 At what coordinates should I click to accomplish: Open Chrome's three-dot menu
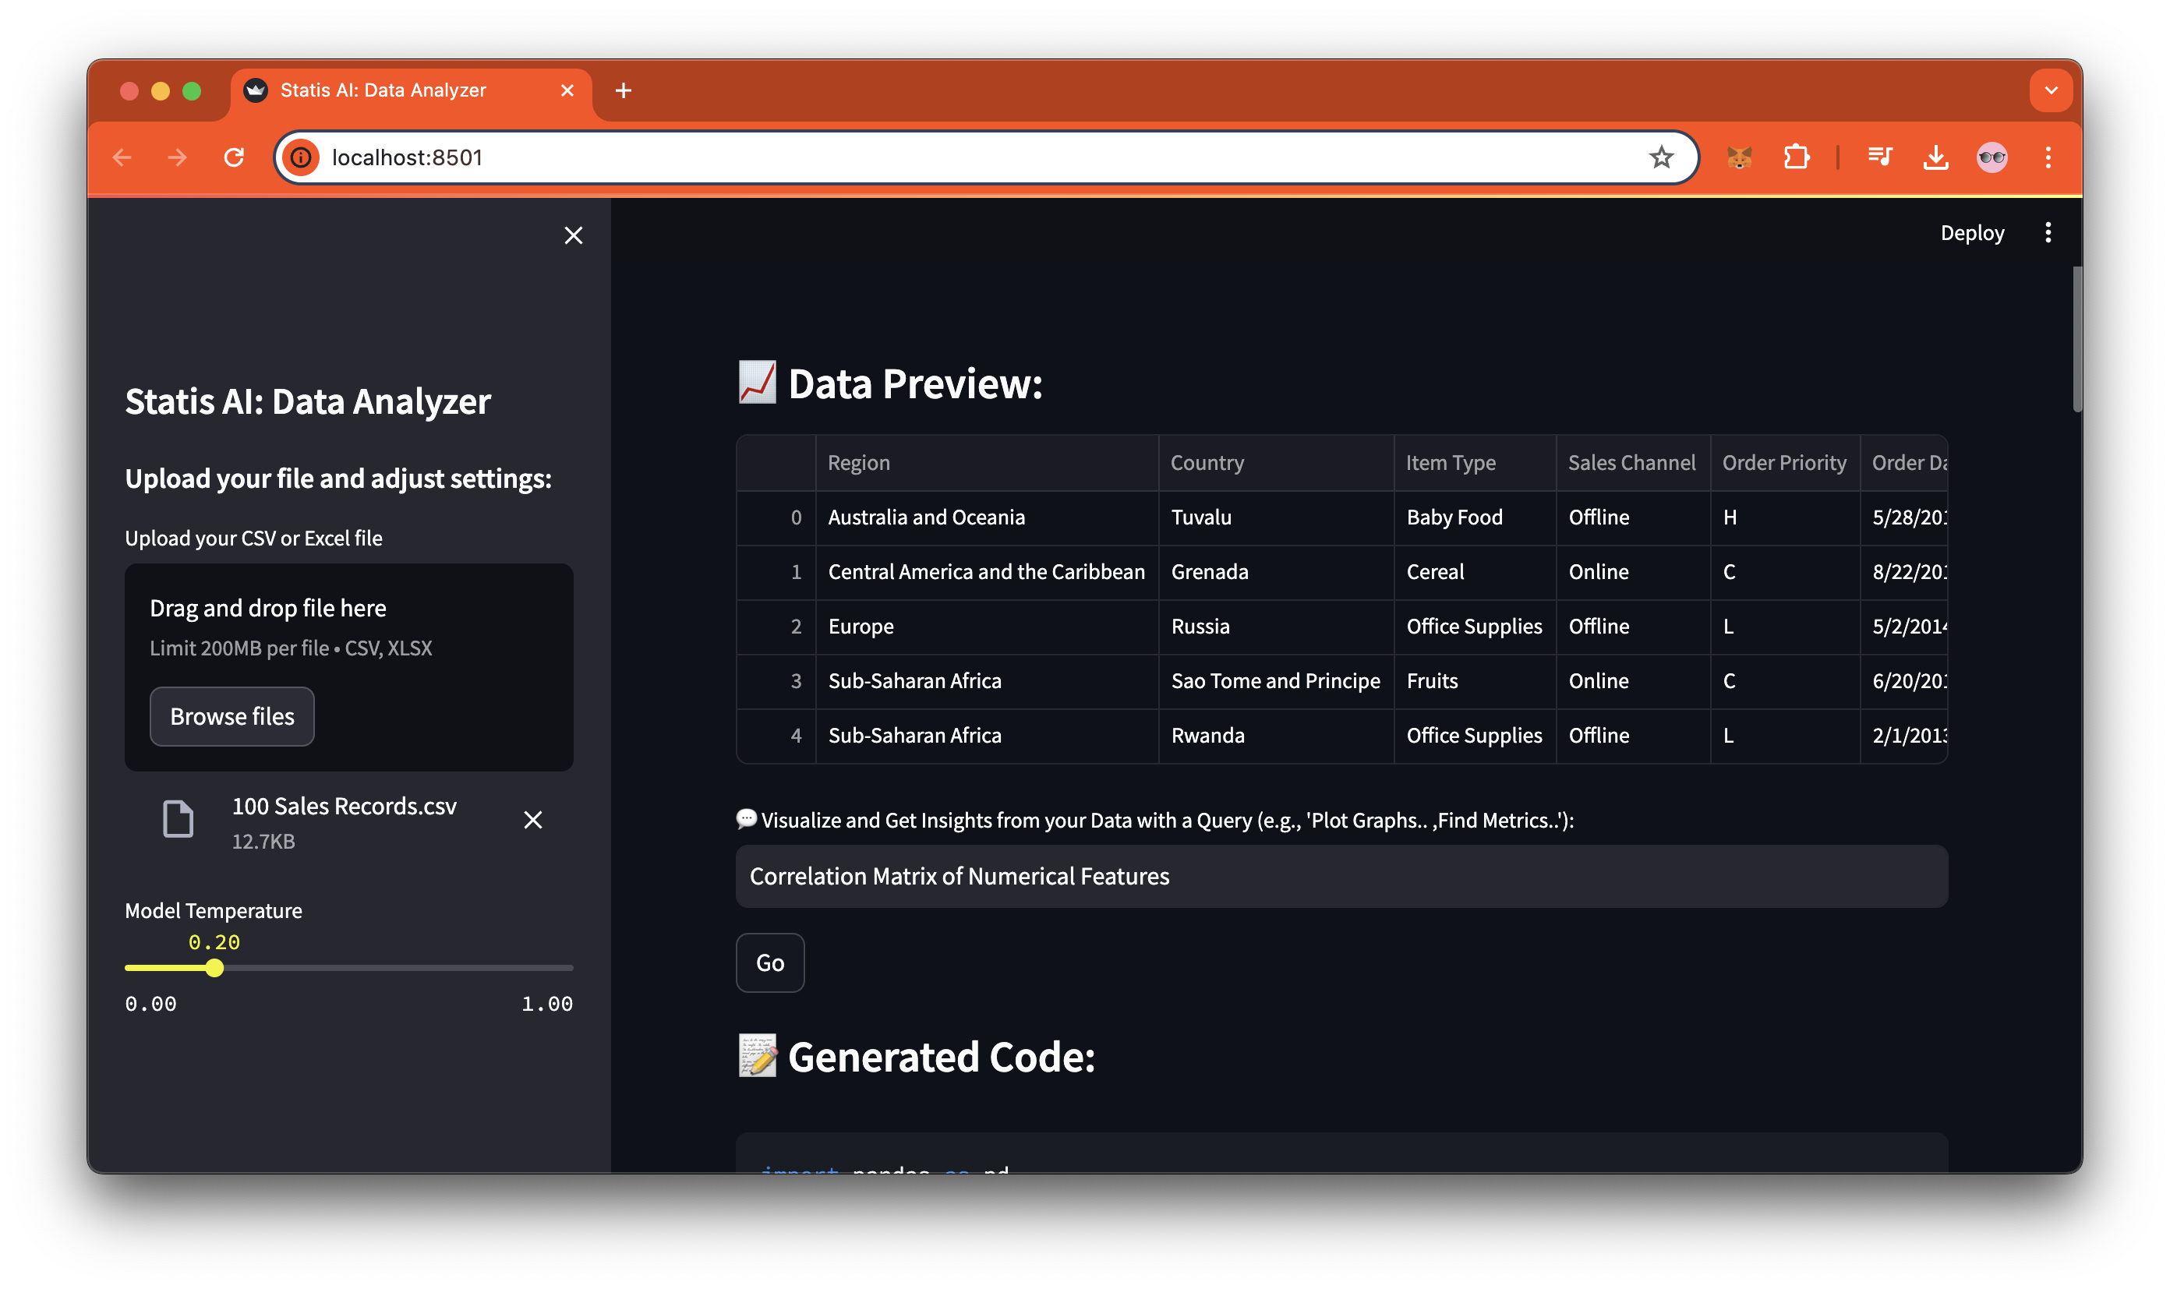(2048, 157)
